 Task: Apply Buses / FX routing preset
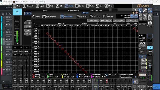click(132, 20)
